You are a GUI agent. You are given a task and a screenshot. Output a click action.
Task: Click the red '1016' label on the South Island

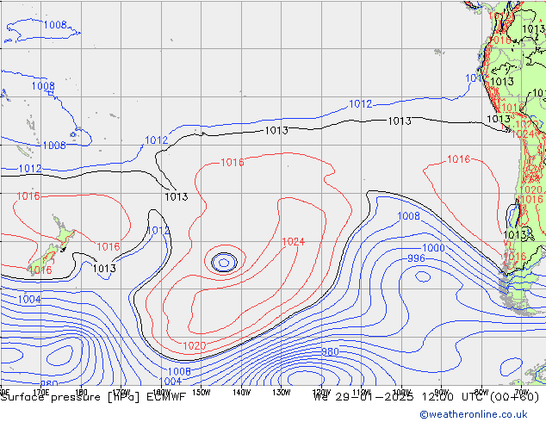(40, 270)
